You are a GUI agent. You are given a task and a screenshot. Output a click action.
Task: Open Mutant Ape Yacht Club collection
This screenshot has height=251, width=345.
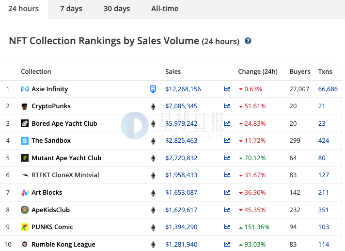tap(66, 158)
